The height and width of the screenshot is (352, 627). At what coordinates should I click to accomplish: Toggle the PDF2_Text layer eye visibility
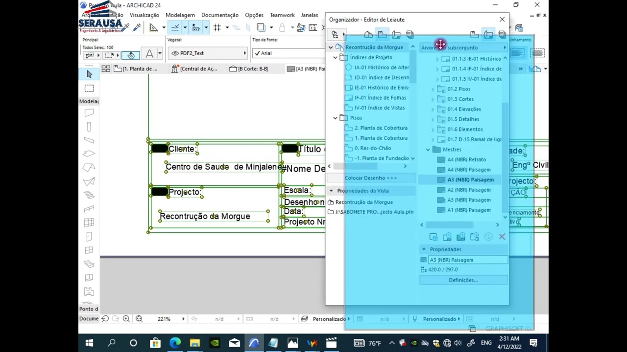pyautogui.click(x=175, y=53)
